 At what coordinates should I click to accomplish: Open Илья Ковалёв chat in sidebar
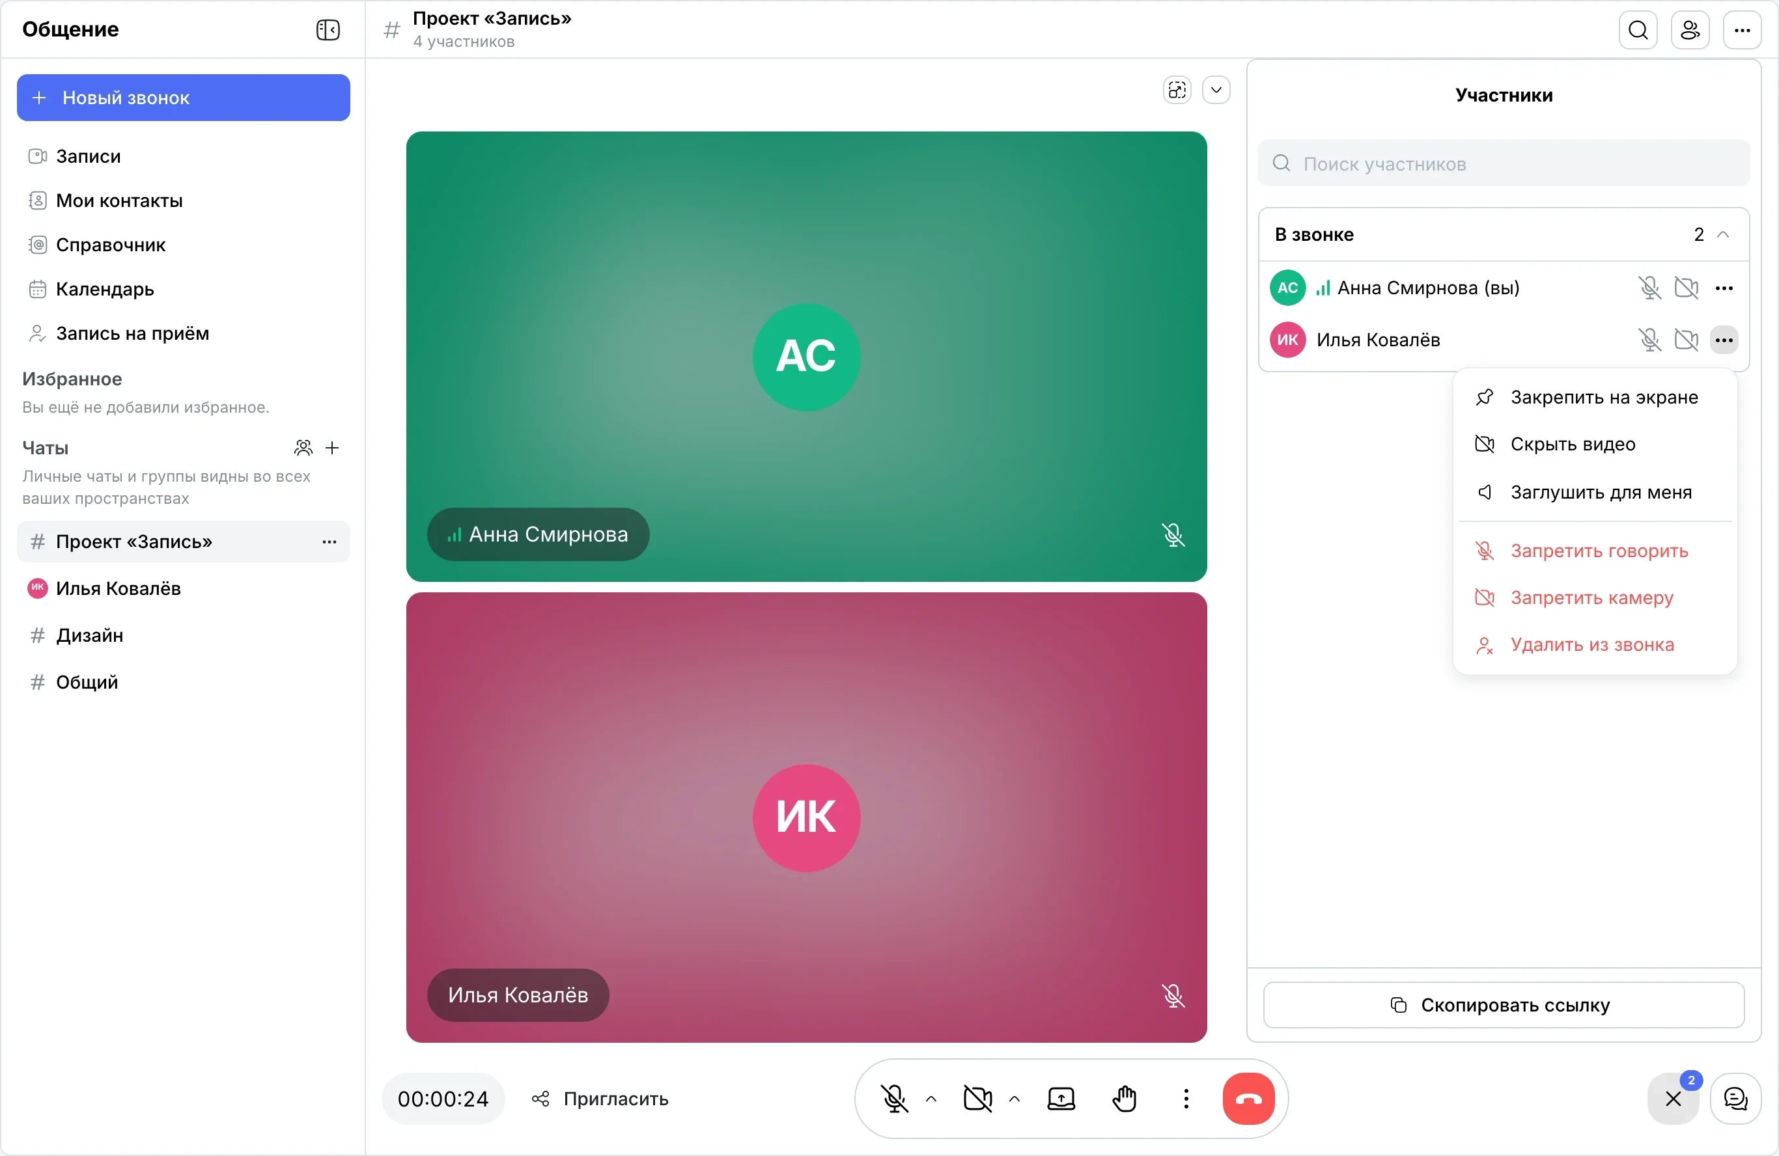click(183, 588)
